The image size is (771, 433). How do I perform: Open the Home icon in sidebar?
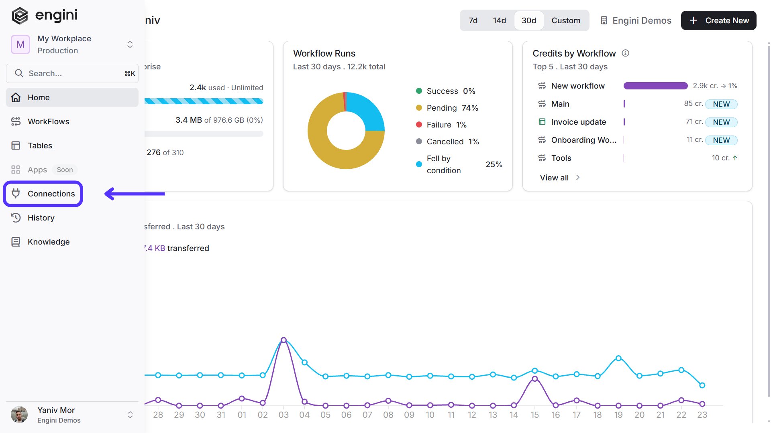(x=16, y=97)
